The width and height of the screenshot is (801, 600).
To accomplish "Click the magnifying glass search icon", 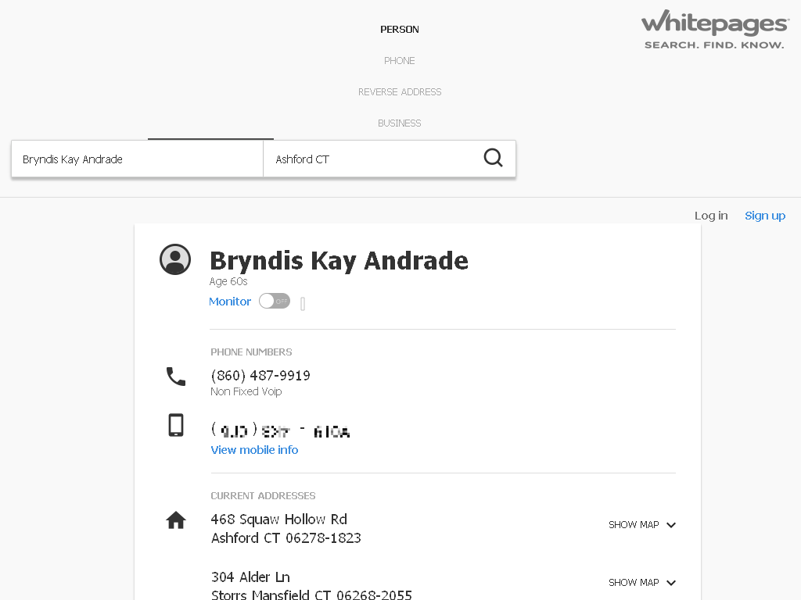I will click(x=493, y=158).
